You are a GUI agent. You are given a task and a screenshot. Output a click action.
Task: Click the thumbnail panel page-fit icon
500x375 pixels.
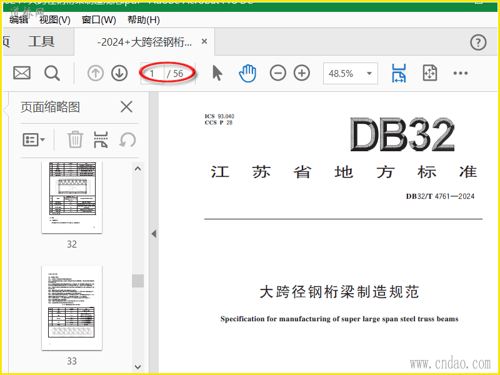coord(101,139)
